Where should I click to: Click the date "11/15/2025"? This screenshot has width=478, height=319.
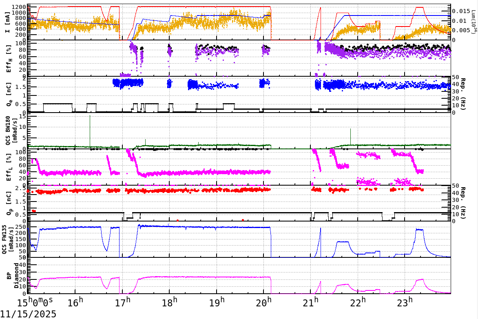[x=28, y=314]
